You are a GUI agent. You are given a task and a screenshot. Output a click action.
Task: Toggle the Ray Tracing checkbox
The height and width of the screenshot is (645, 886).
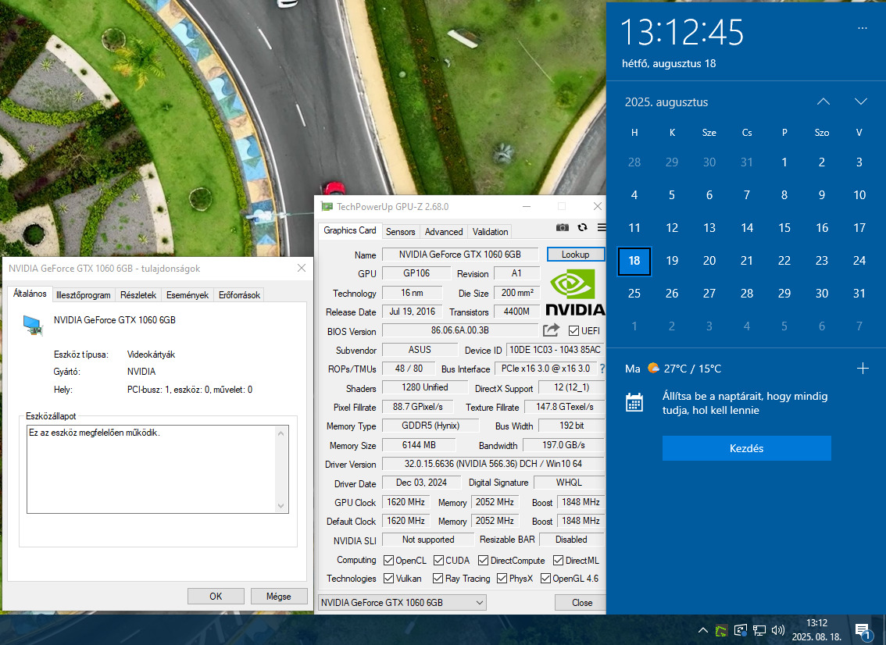coord(438,579)
